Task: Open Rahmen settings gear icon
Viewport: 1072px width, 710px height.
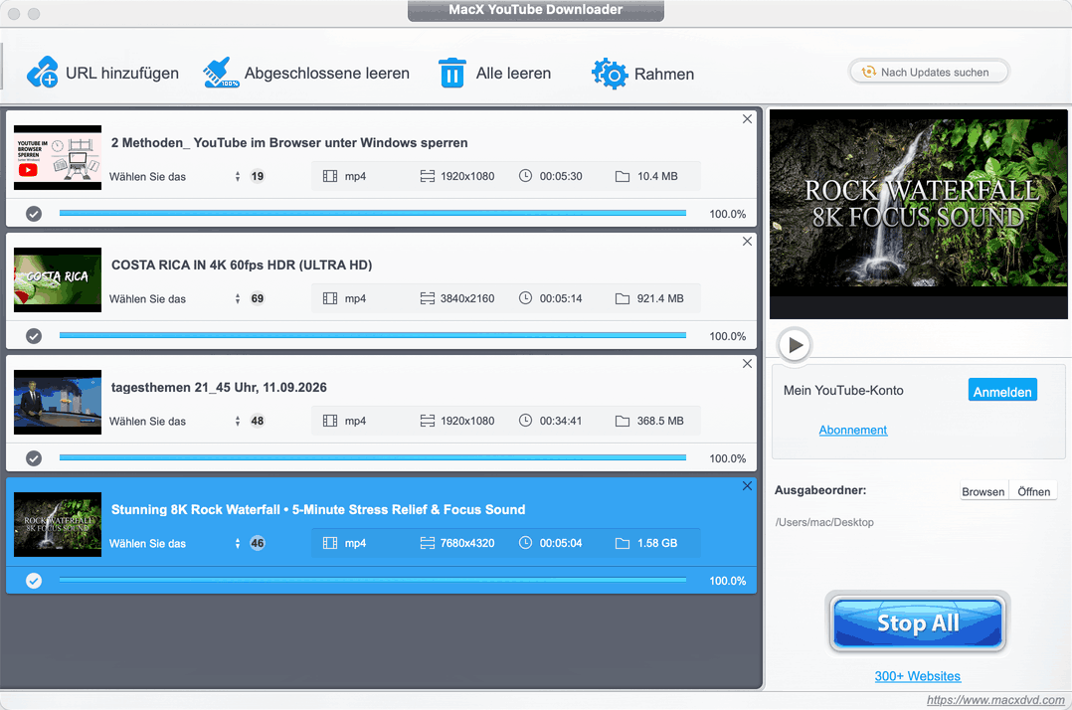Action: point(610,74)
